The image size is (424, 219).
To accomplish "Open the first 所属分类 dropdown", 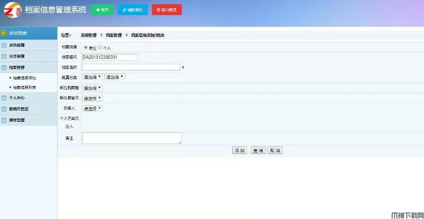I will 92,77.
